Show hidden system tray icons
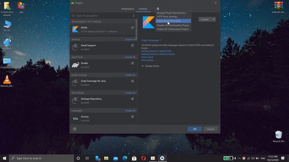 pos(239,158)
